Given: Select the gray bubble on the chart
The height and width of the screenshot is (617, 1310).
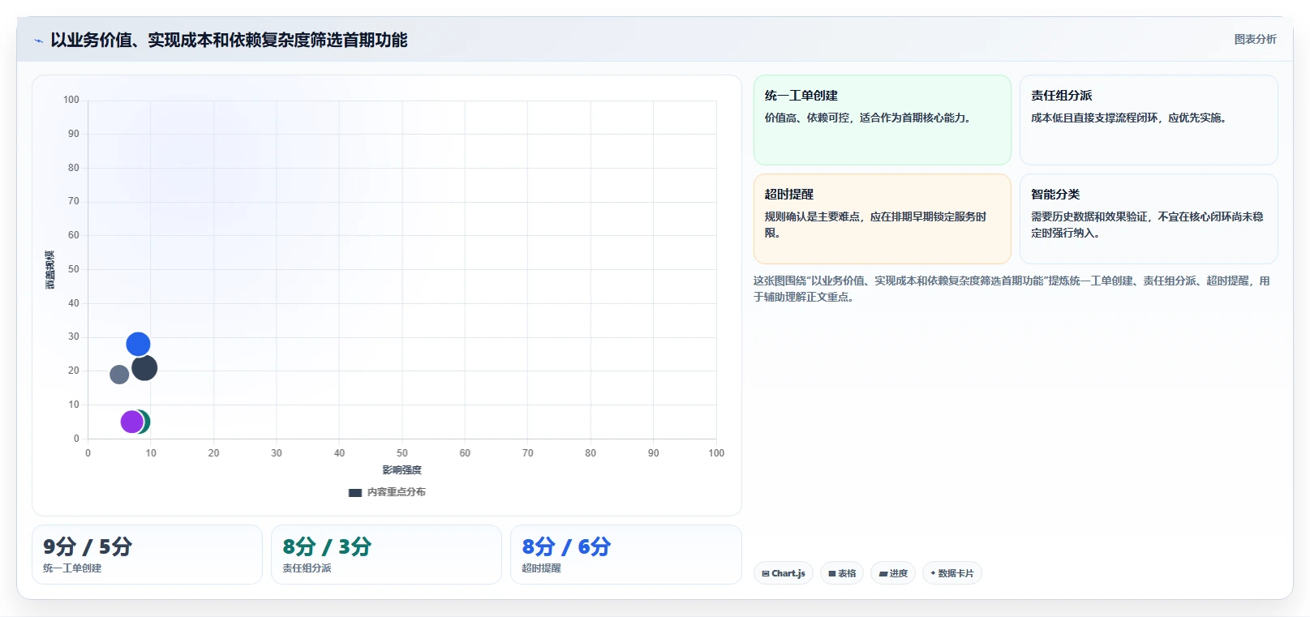Looking at the screenshot, I should pos(119,375).
